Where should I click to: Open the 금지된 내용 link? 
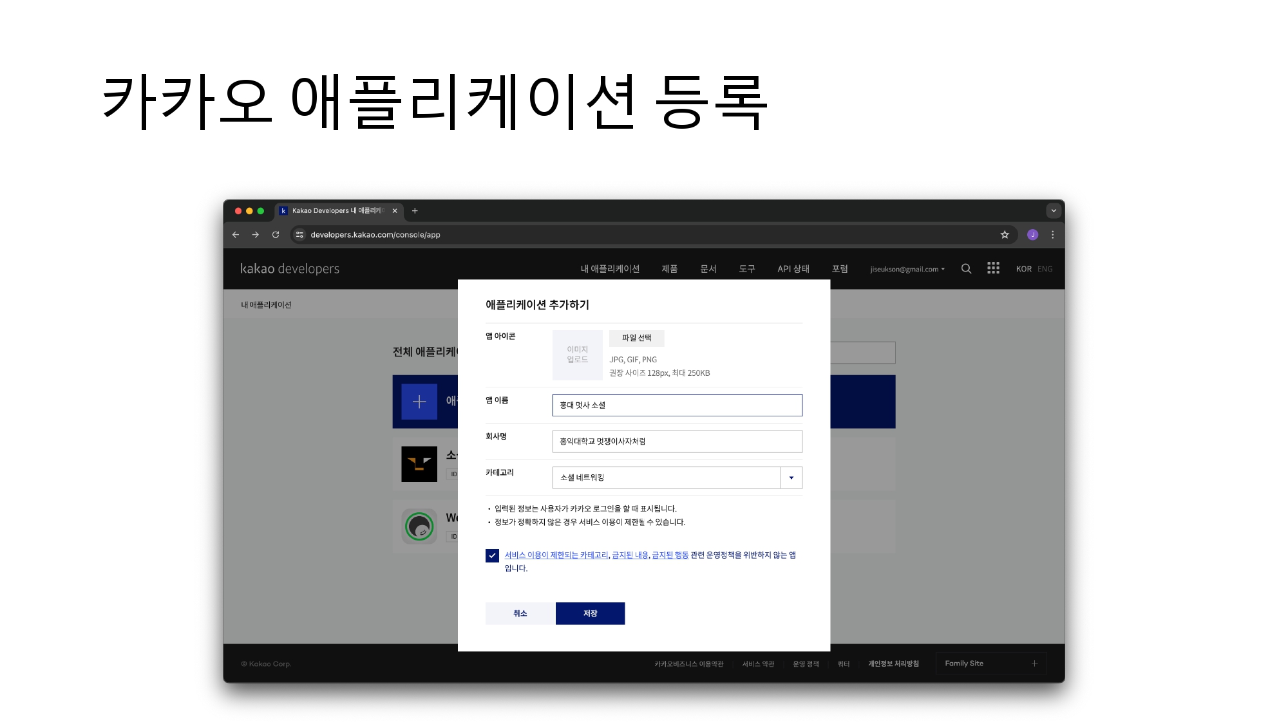click(x=630, y=555)
